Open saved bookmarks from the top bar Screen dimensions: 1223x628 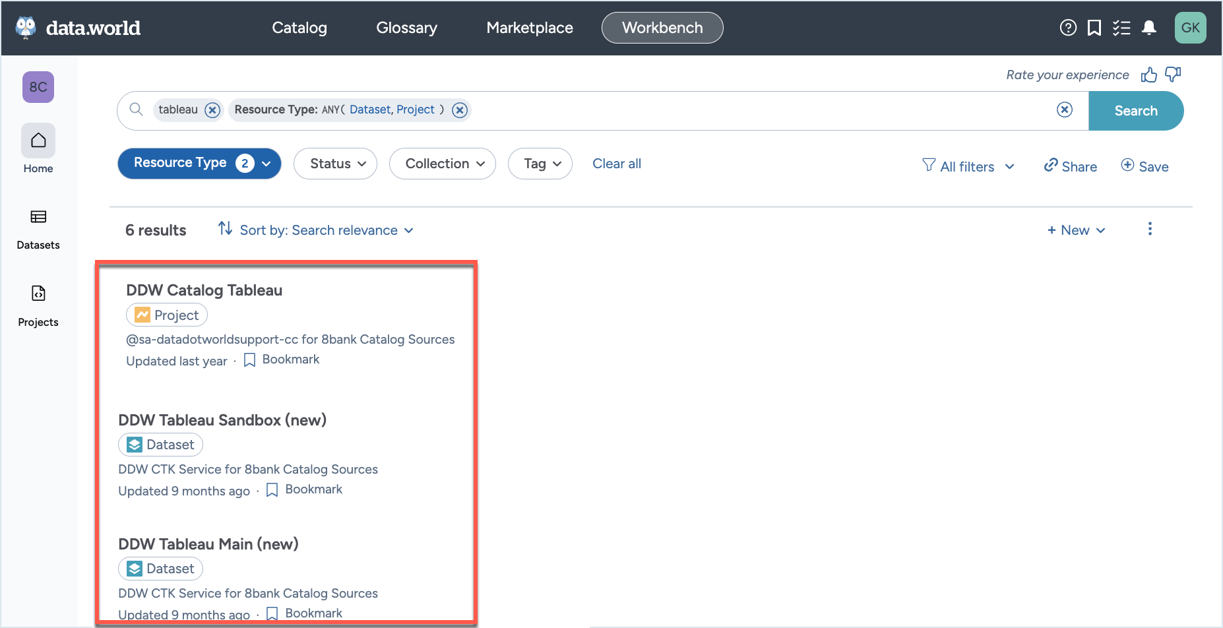tap(1094, 27)
